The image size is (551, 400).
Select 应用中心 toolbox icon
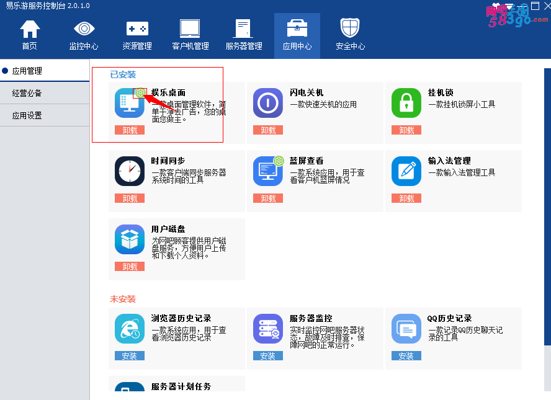297,29
